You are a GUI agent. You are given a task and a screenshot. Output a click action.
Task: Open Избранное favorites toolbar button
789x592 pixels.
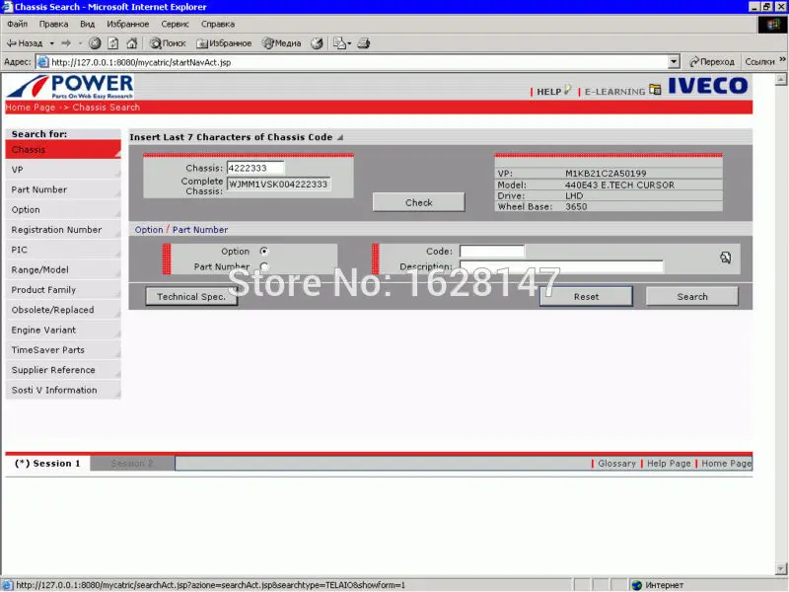click(x=224, y=43)
